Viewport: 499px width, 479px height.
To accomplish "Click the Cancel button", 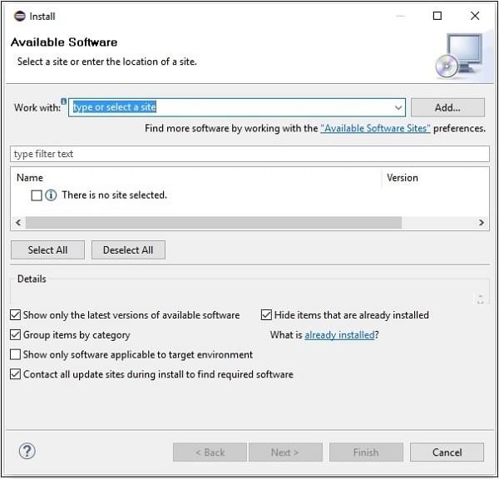I will tap(447, 452).
